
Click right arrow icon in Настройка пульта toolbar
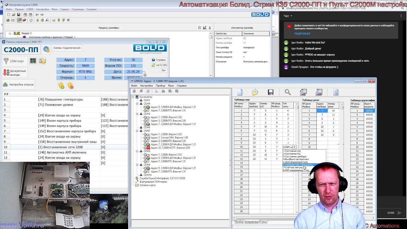[42, 15]
